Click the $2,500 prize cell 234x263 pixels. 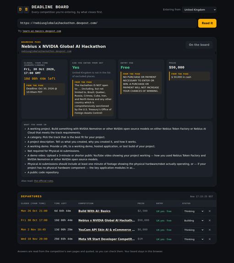[142, 211]
